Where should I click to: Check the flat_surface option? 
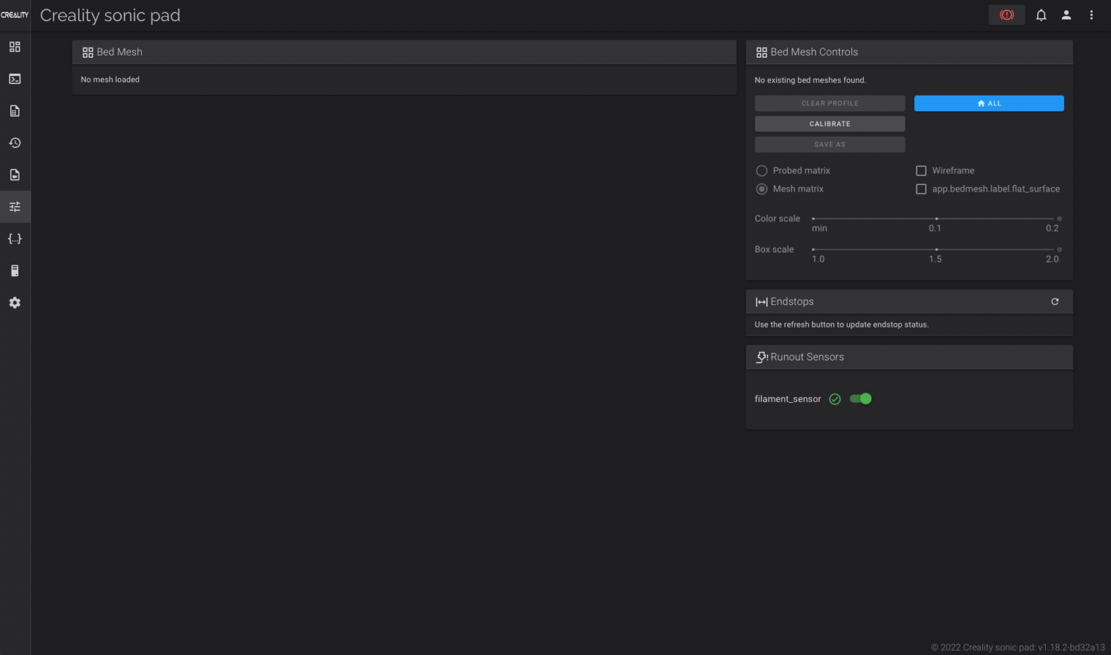(921, 189)
